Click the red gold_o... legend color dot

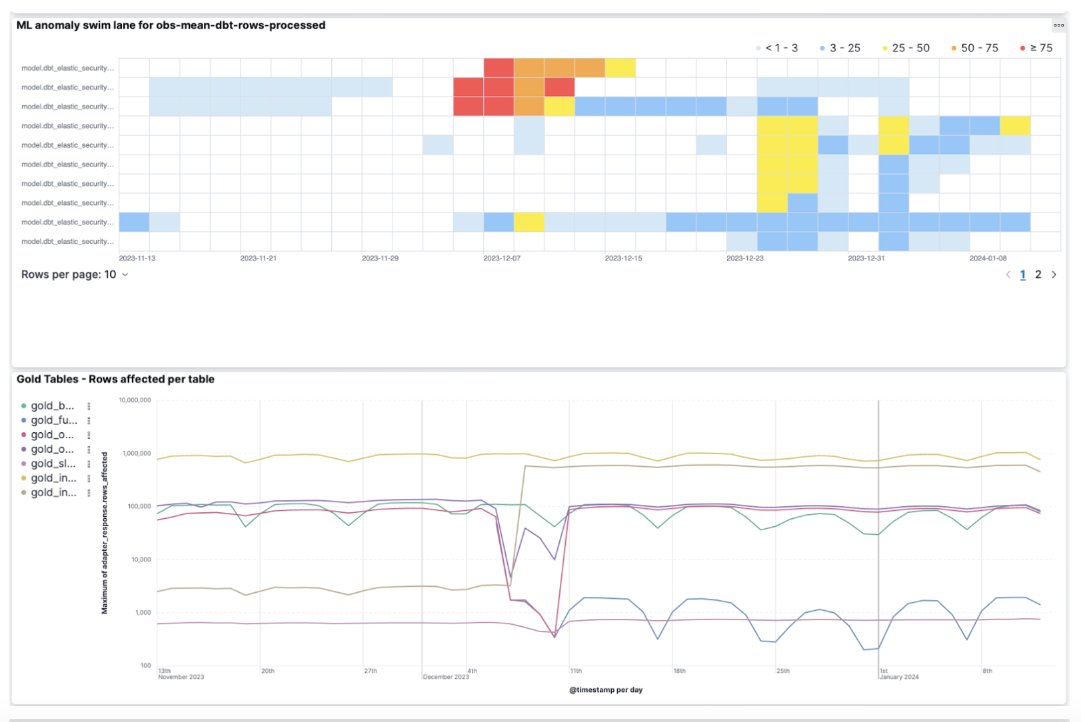24,435
